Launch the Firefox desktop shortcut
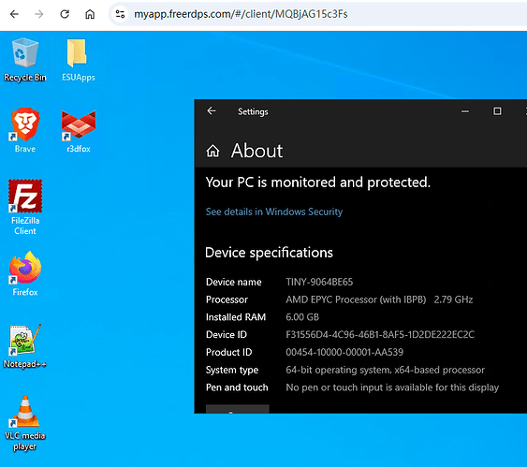527x467 pixels. point(25,273)
